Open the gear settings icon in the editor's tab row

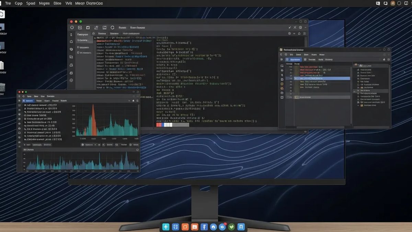click(289, 33)
